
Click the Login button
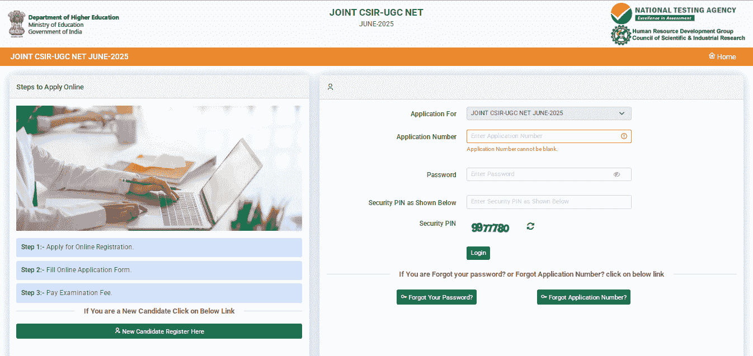[478, 253]
